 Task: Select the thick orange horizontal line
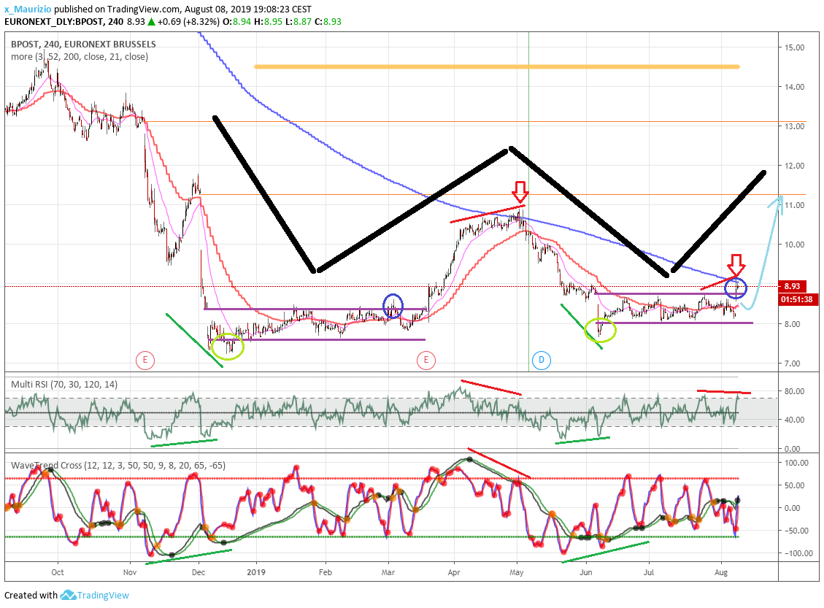point(496,67)
